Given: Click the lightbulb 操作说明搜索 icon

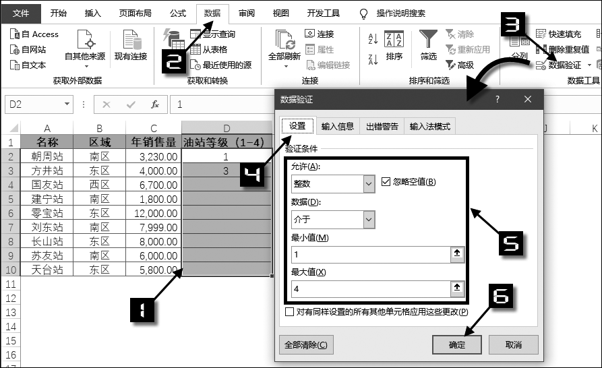Looking at the screenshot, I should (363, 13).
